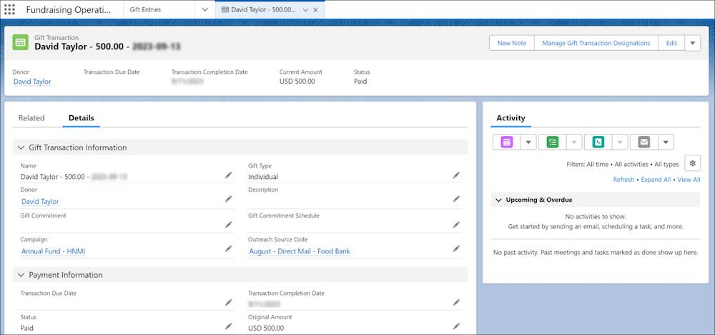Click the Edit button

pyautogui.click(x=671, y=43)
